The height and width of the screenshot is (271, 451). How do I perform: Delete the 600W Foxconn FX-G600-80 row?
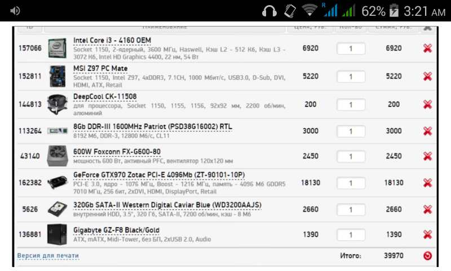[x=427, y=156]
